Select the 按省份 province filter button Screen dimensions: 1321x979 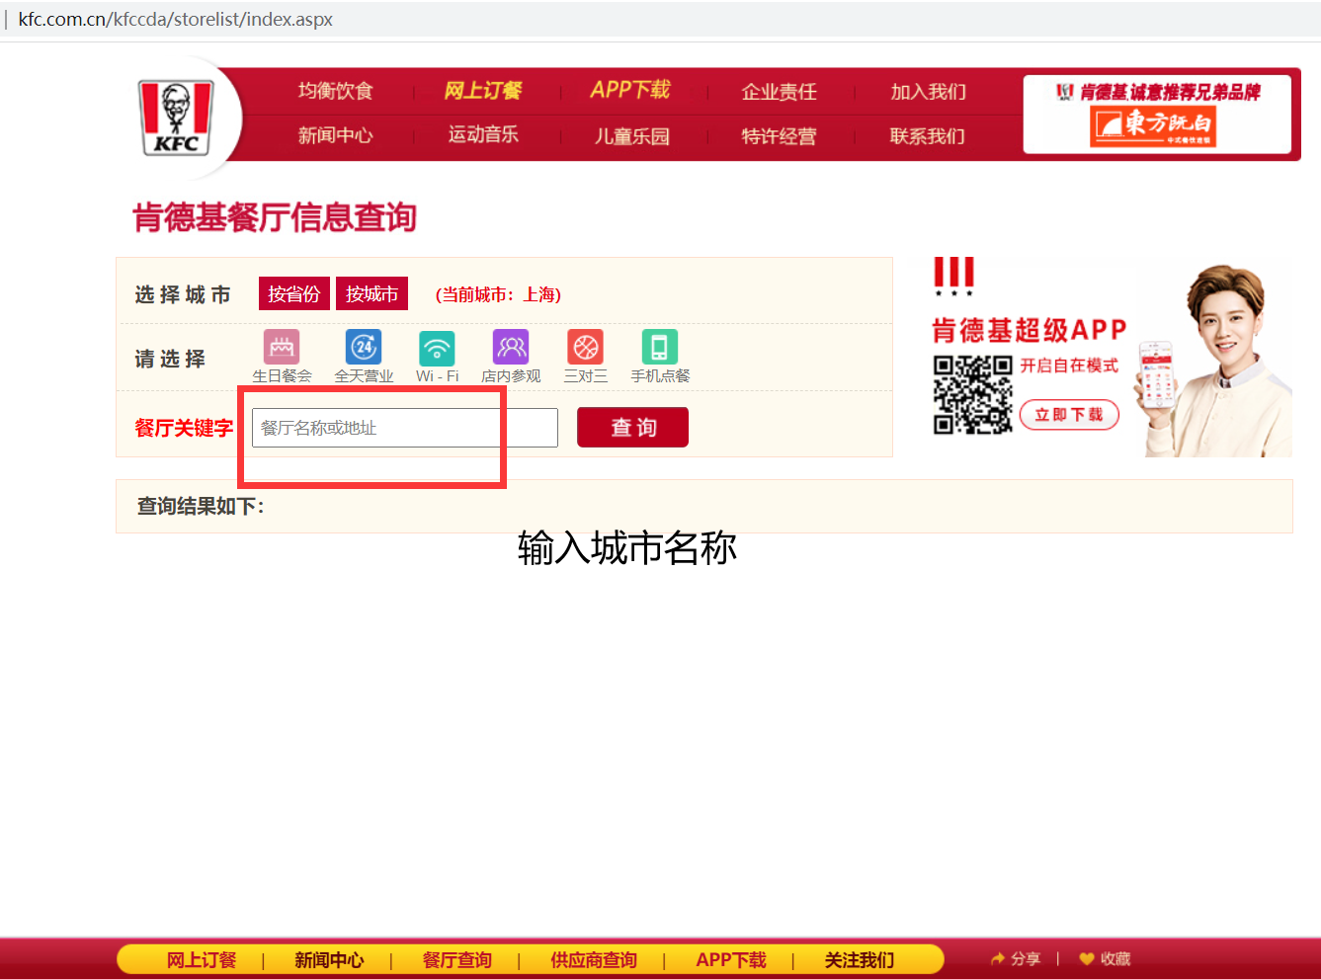(293, 293)
